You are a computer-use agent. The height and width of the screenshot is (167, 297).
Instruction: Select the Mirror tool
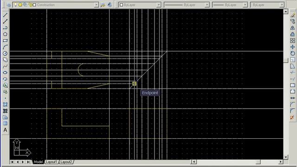pyautogui.click(x=292, y=28)
